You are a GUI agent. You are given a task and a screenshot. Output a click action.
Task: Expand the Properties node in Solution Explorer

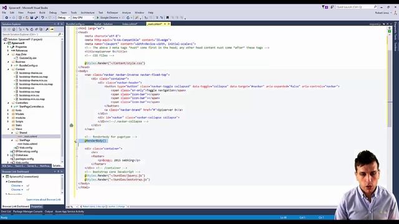(8, 47)
